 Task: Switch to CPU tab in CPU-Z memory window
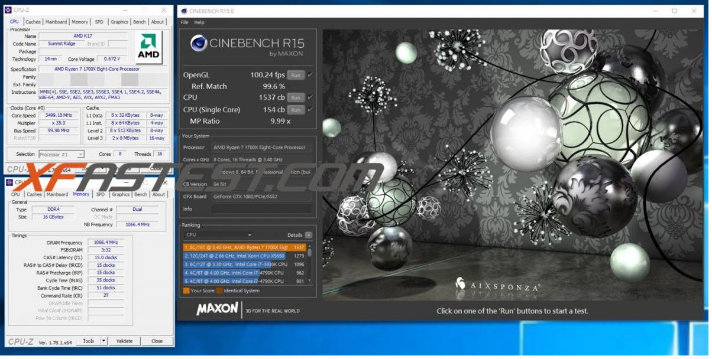pyautogui.click(x=15, y=194)
